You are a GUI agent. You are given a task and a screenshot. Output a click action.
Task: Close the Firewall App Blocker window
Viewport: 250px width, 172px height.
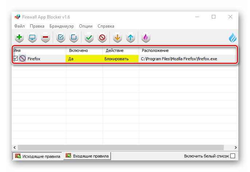click(x=230, y=17)
